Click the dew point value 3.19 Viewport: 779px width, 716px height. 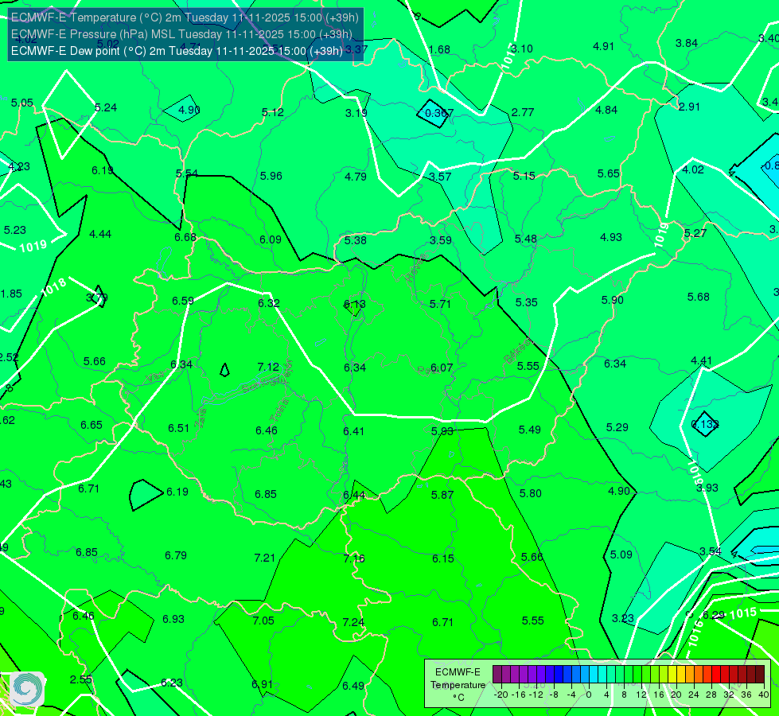pos(356,113)
